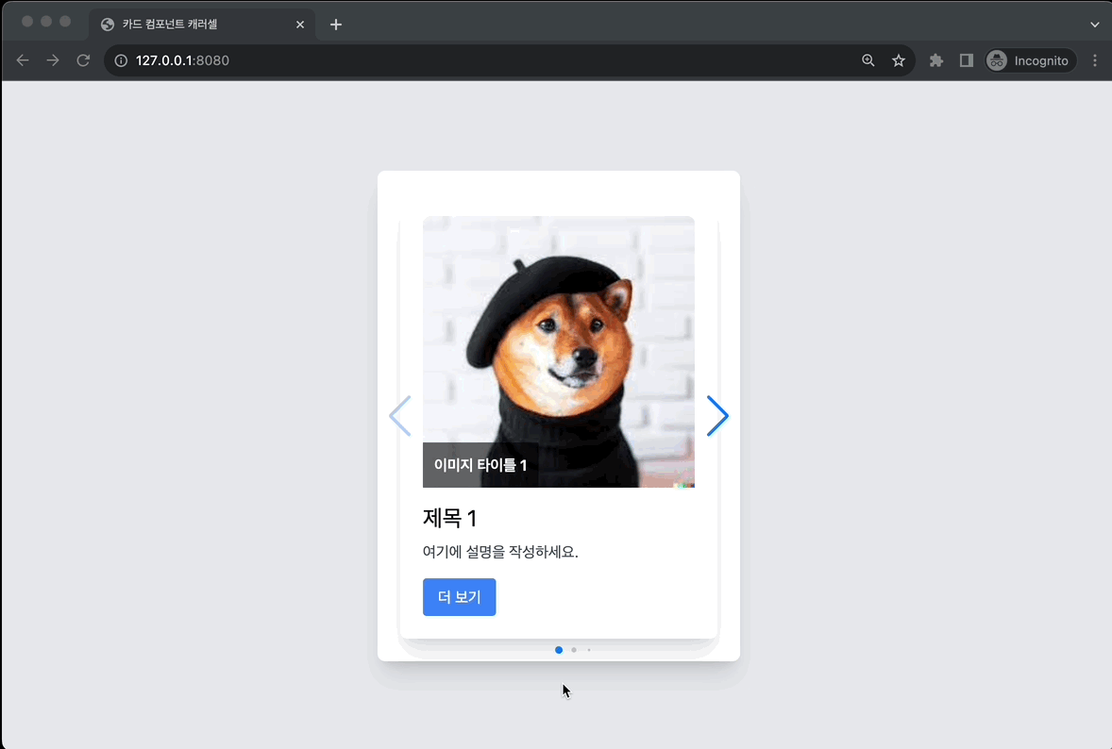Open the zoom magnifier in address bar
Screen dimensions: 1112x749
(x=868, y=60)
